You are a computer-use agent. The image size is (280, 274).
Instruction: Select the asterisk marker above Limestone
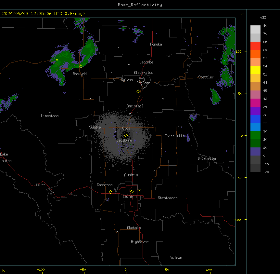click(x=50, y=113)
